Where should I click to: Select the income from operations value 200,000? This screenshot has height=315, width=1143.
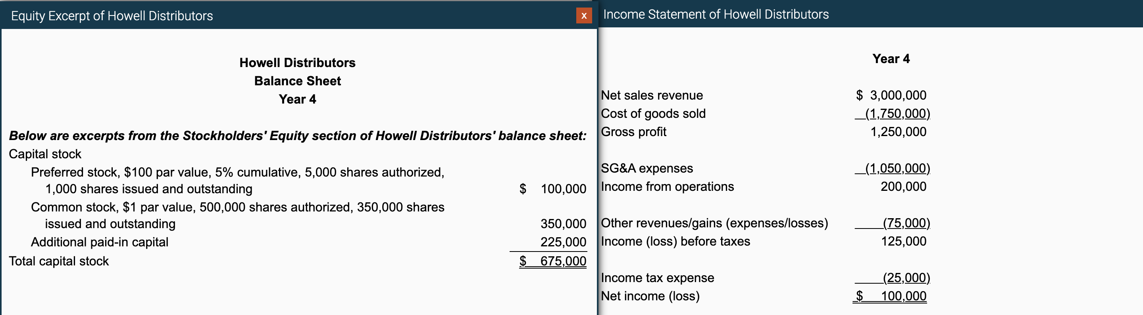(x=903, y=186)
